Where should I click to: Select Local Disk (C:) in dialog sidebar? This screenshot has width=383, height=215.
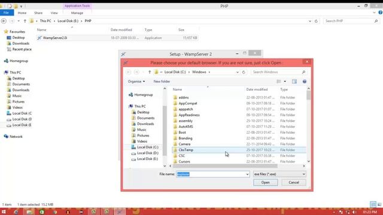[148, 148]
